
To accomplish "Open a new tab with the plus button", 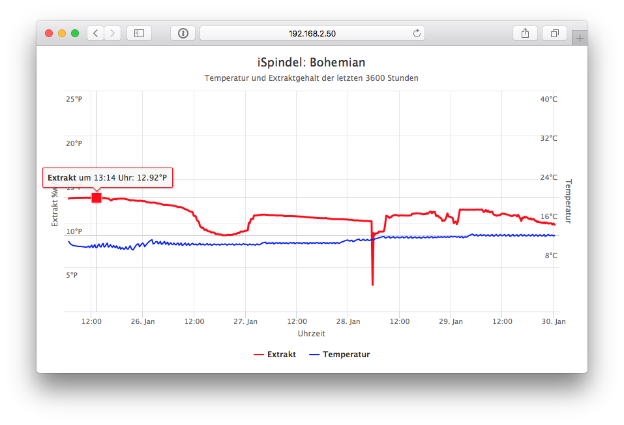I will (579, 38).
